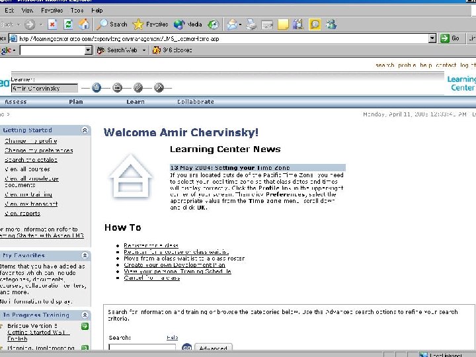Click the fourth gray step icon in learner path
Image resolution: width=476 pixels, height=357 pixels.
[x=159, y=88]
